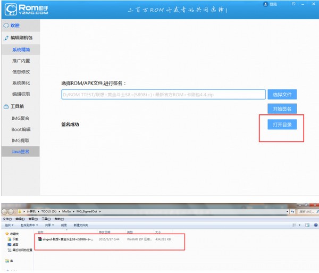Open the 工具(T) menu in Explorer
The width and height of the screenshot is (319, 273).
click(46, 219)
